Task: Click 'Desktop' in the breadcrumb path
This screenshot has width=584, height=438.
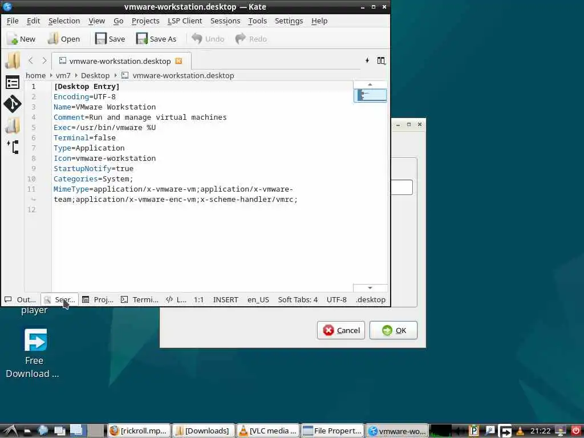Action: 95,76
